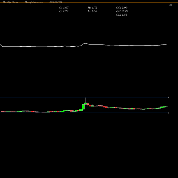Click the last green candle on the right

167,106
